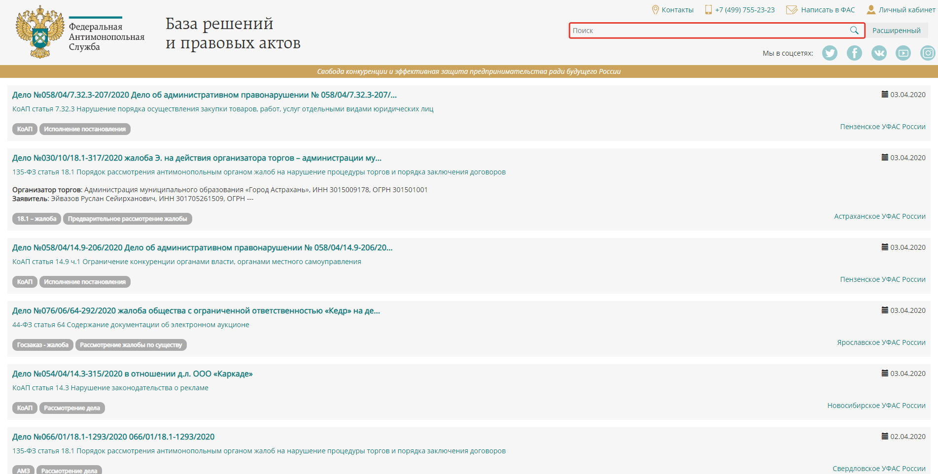Open Свердловское УФАС России link
Screen dimensions: 938x474
pyautogui.click(x=879, y=469)
